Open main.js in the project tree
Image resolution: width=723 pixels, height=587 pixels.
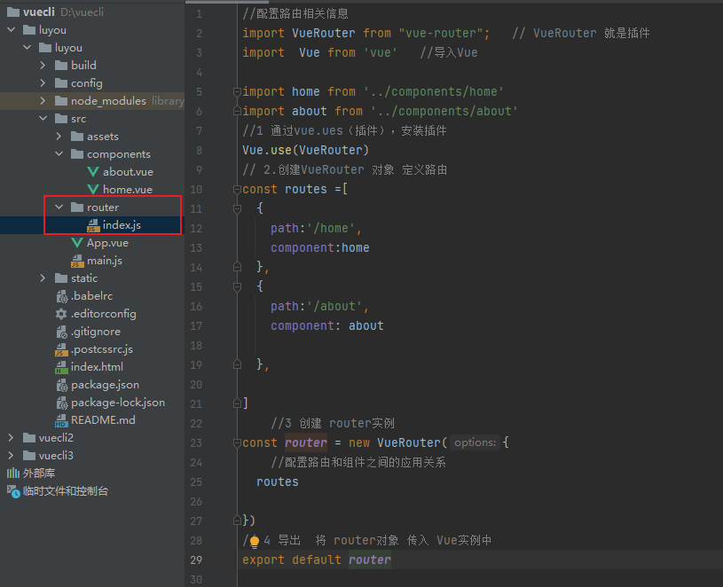[x=105, y=261]
